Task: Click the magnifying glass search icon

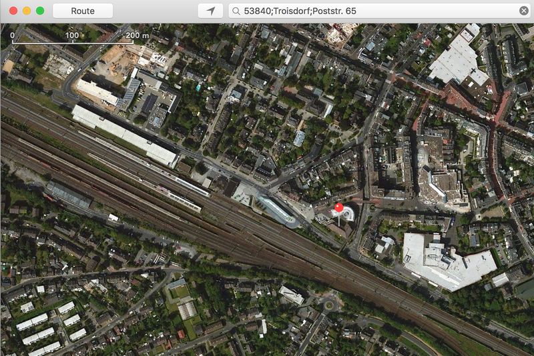Action: 236,11
